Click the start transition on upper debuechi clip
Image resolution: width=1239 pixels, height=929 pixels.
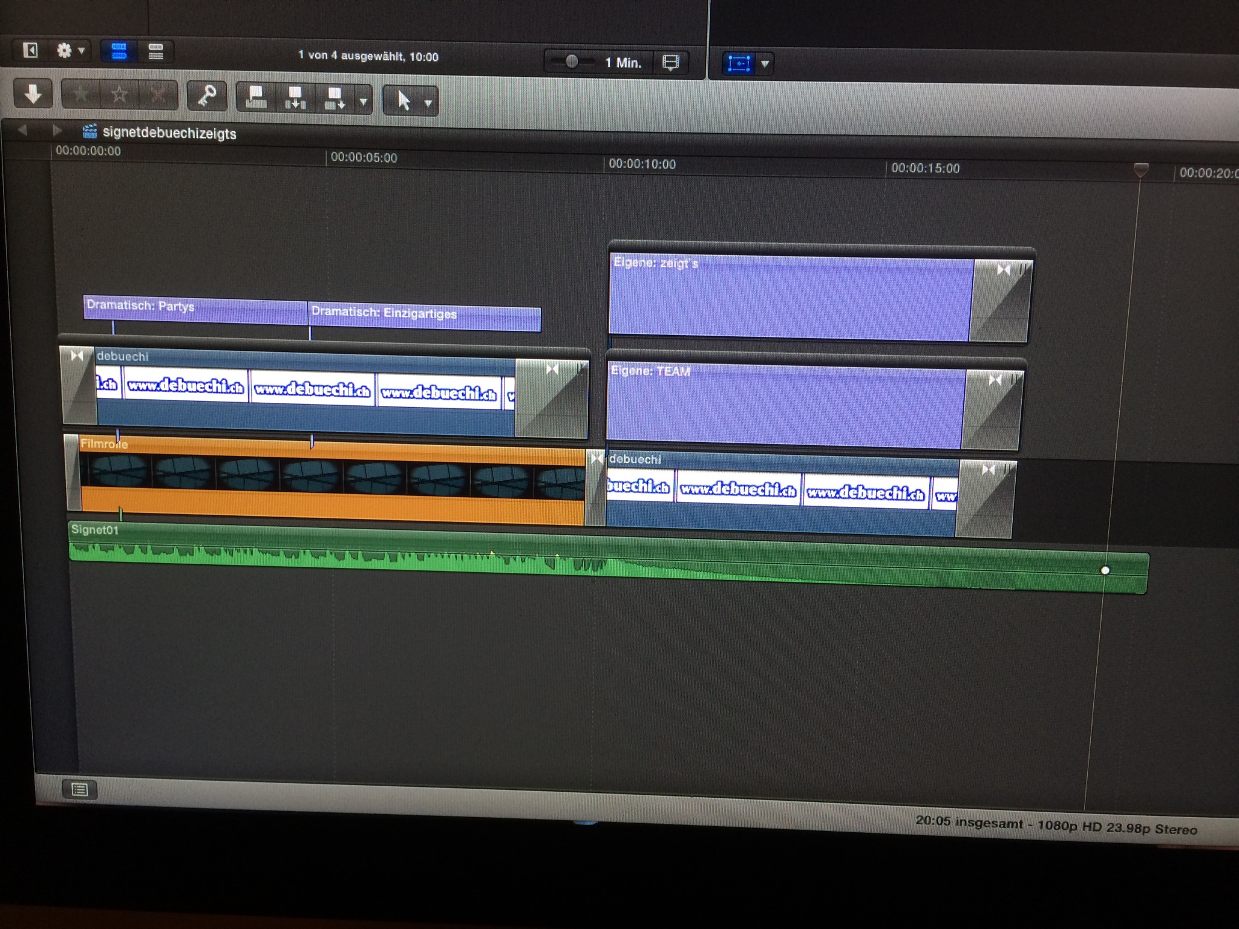pyautogui.click(x=79, y=385)
